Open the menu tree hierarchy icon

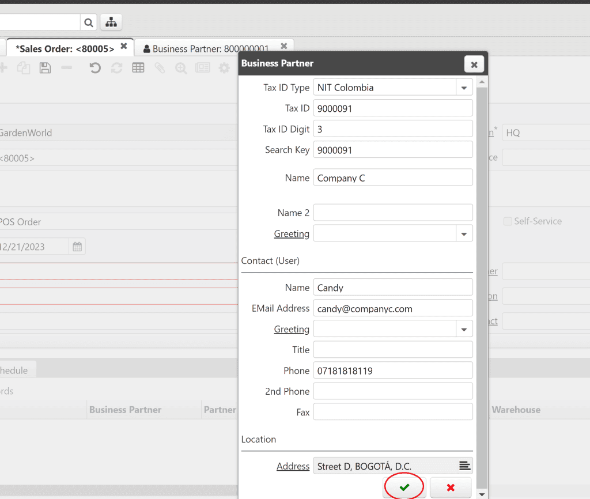tap(111, 22)
